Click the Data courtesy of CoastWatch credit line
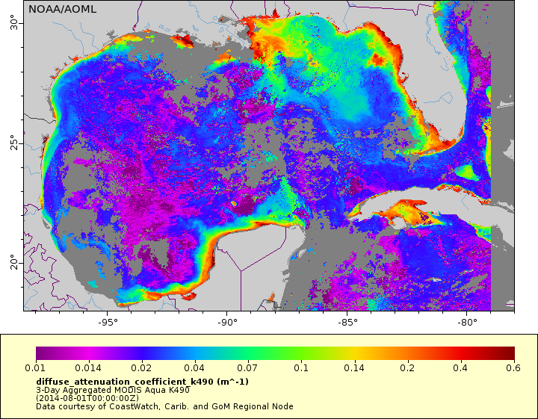 pos(164,406)
